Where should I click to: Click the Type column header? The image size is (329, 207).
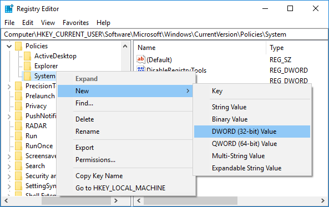(276, 48)
